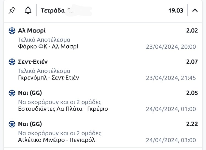The width and height of the screenshot is (206, 150).
Task: Open the Ατλέτικο Μινέιρο - Πενιαρόλ match
Action: pyautogui.click(x=57, y=140)
